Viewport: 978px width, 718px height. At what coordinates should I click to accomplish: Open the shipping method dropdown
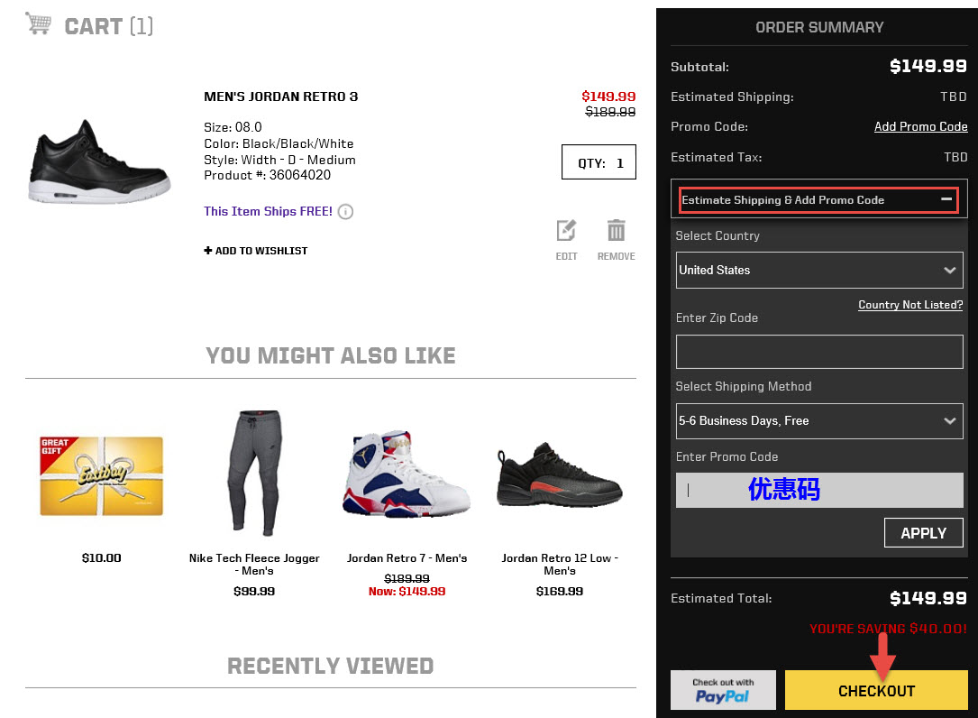[x=818, y=420]
